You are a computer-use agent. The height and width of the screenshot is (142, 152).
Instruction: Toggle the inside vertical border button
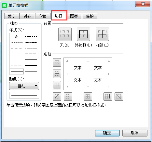pyautogui.click(x=88, y=97)
